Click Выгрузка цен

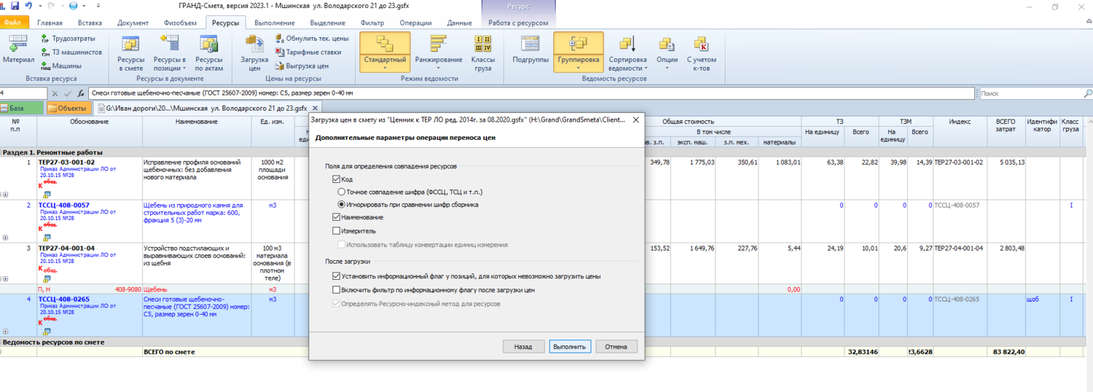click(x=302, y=66)
